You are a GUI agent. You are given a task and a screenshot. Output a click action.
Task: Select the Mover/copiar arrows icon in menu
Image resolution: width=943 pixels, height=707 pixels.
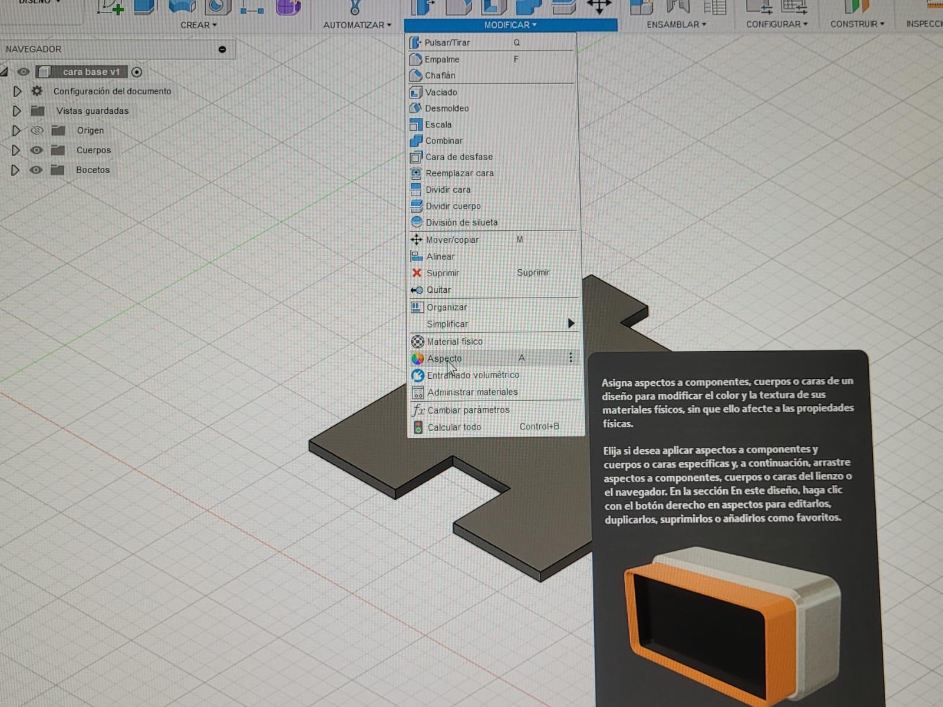coord(417,240)
